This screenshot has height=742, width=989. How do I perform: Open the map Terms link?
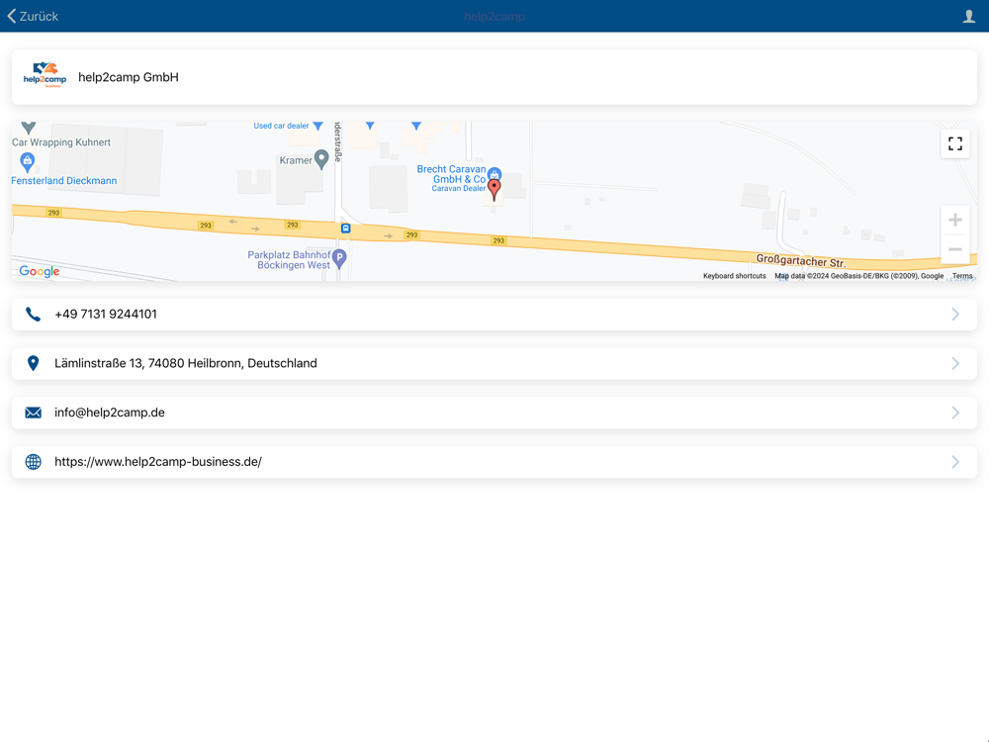pyautogui.click(x=962, y=276)
